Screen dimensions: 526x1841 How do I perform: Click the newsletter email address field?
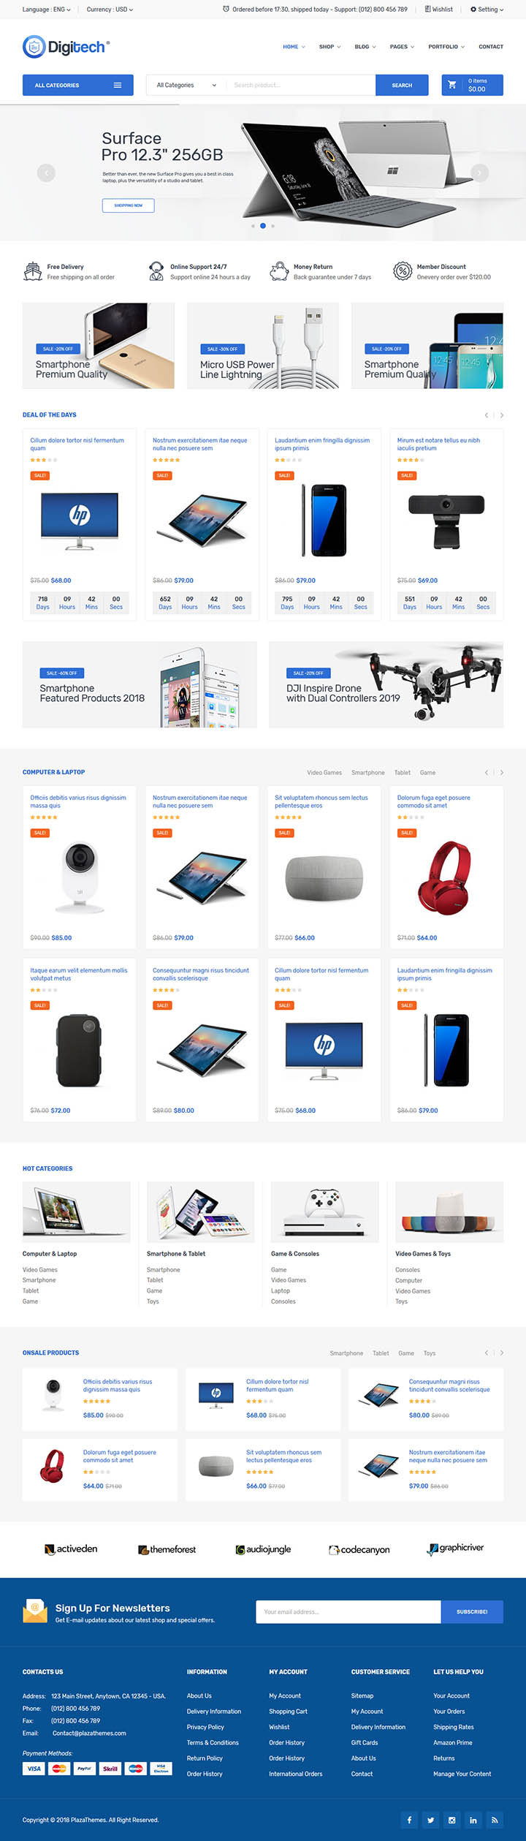(348, 1611)
